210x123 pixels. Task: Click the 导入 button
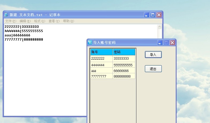tap(153, 55)
